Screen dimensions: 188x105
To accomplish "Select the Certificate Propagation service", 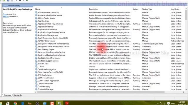I will click(x=47, y=69).
